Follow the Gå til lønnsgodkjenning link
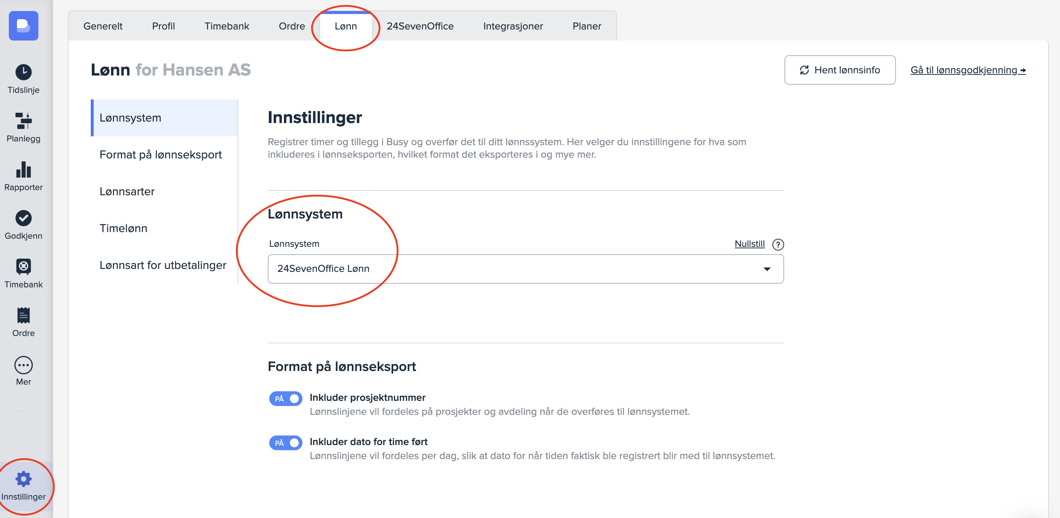 click(967, 70)
